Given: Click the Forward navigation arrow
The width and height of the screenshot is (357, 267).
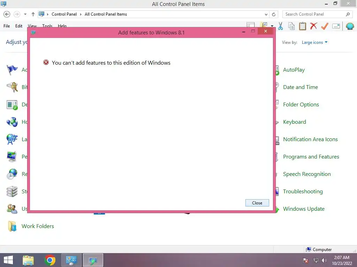Looking at the screenshot, I should coord(17,14).
